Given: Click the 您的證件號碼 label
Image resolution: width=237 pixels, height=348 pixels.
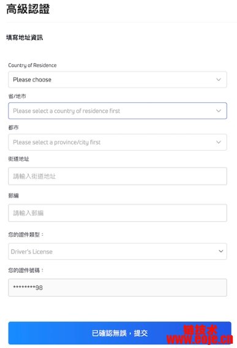Looking at the screenshot, I should (26, 270).
